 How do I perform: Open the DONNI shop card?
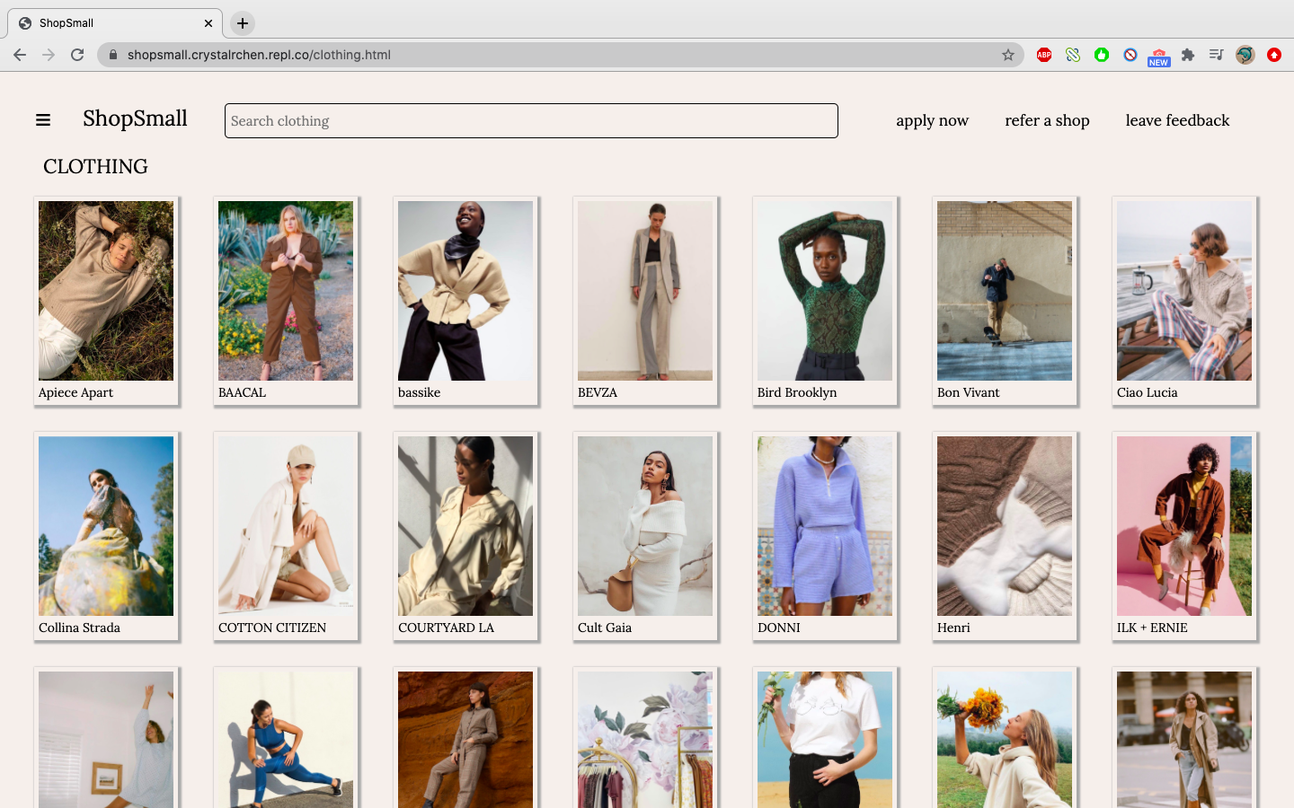point(825,536)
